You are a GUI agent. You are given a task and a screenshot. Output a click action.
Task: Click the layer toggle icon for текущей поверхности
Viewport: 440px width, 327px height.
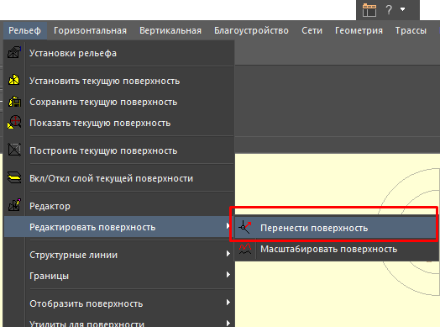tap(14, 177)
